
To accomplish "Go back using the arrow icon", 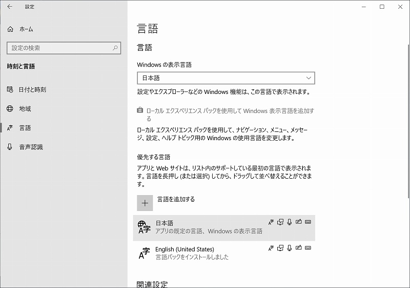I will [x=10, y=7].
